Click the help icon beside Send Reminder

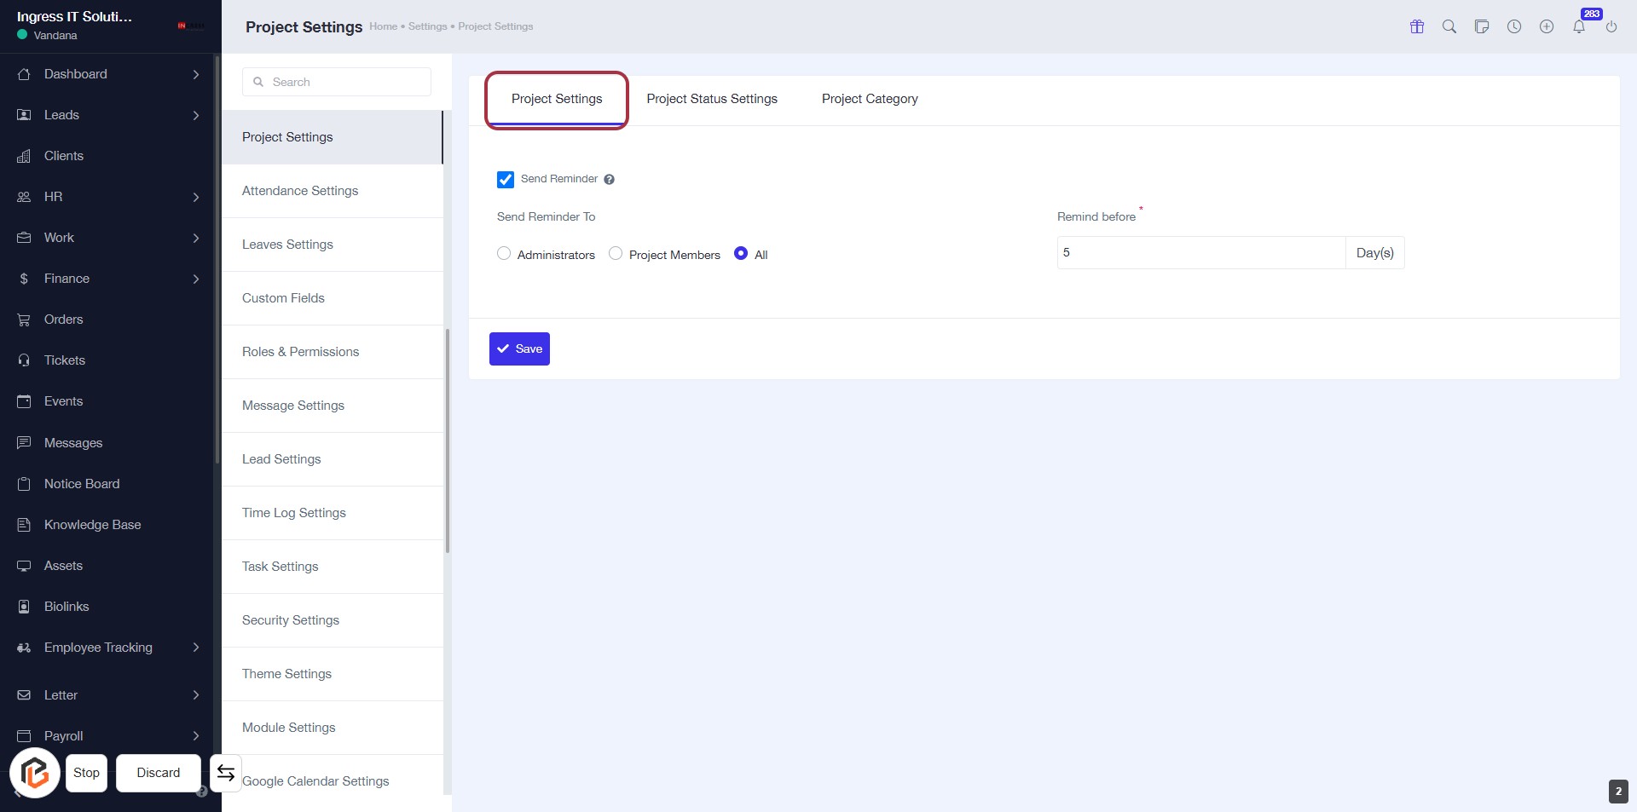(609, 180)
